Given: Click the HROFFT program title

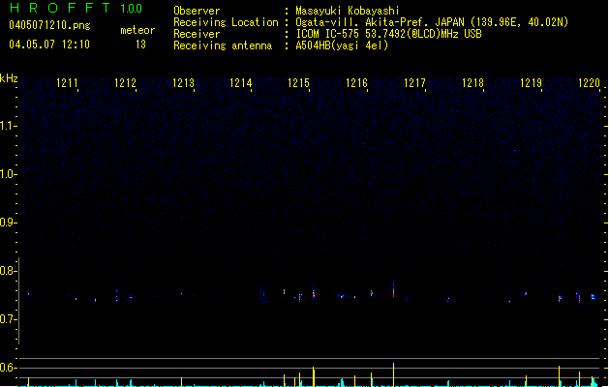Looking at the screenshot, I should pos(60,8).
